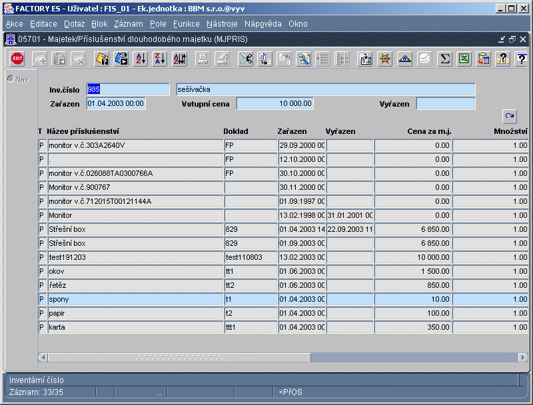Click the name field containing sešívačka

(326, 89)
